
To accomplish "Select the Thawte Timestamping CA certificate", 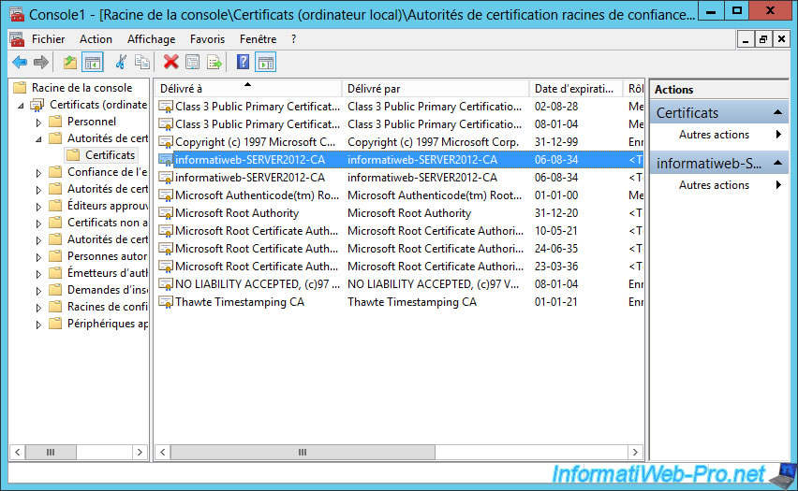I will [x=239, y=302].
